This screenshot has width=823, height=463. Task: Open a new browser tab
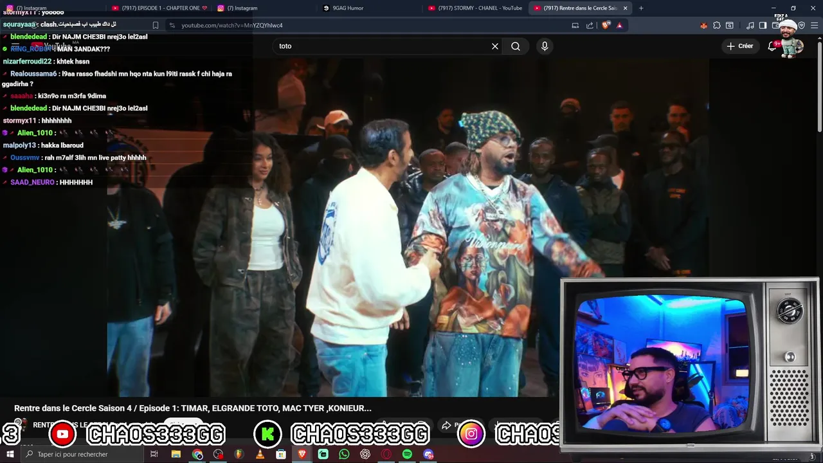(641, 8)
